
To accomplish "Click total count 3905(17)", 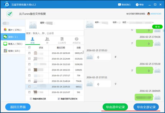I will click(x=79, y=53).
